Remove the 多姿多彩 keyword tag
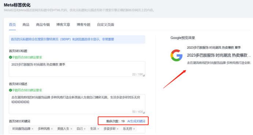 (118, 129)
